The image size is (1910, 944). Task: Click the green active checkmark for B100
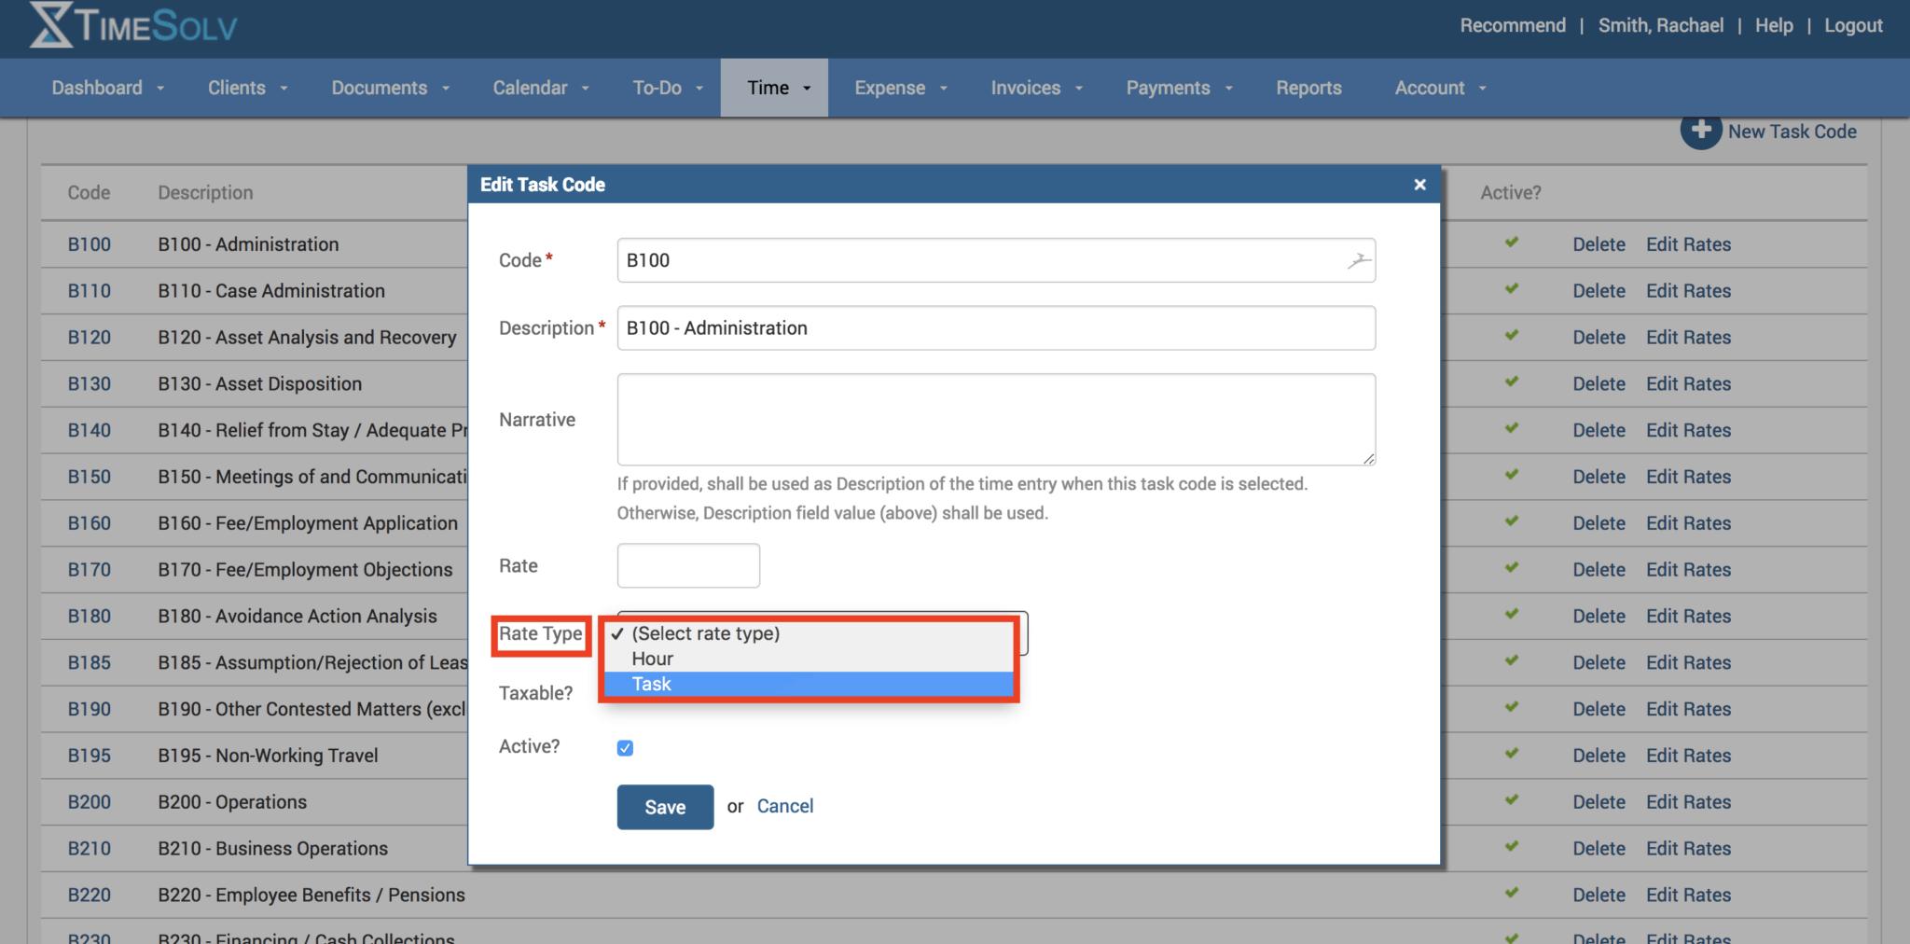pos(1511,243)
